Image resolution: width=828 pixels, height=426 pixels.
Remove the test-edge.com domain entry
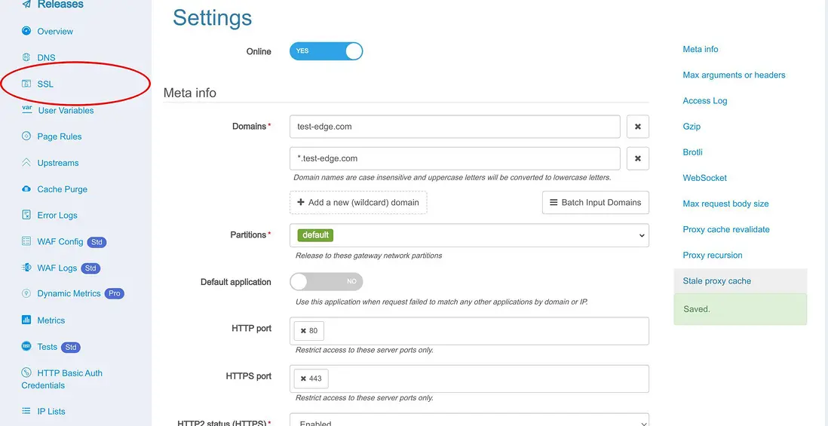click(637, 127)
